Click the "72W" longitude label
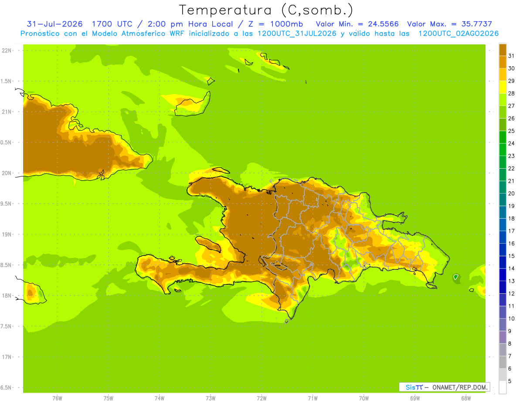Image resolution: width=523 pixels, height=404 pixels. (261, 398)
